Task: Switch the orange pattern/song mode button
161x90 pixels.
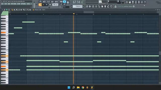Action: tap(40, 5)
